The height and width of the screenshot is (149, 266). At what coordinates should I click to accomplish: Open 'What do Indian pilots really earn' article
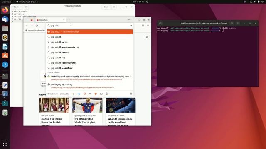tap(121, 111)
